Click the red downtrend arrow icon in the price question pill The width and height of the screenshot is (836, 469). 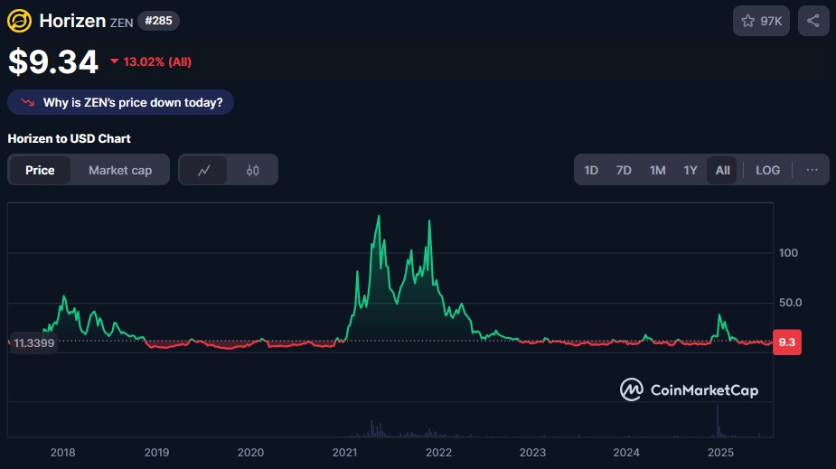28,102
